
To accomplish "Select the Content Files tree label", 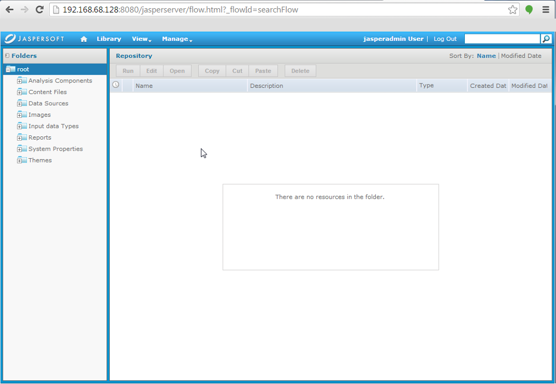I will pos(48,92).
